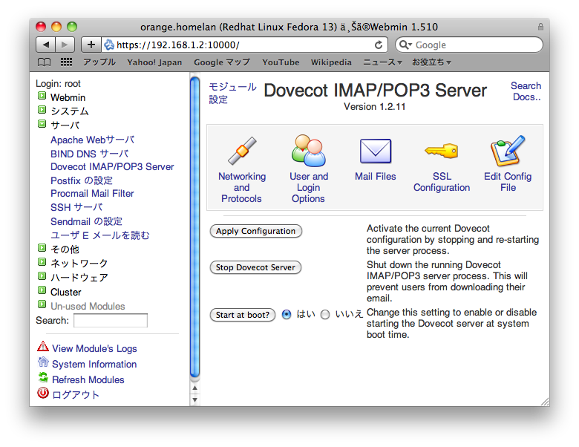
Task: Open the User and Login Options icon
Action: pos(309,151)
